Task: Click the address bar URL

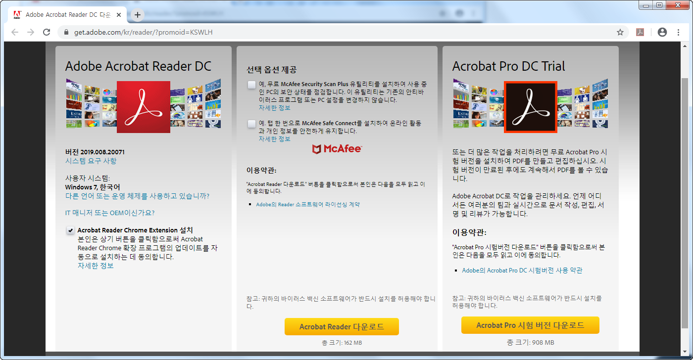Action: click(x=144, y=32)
